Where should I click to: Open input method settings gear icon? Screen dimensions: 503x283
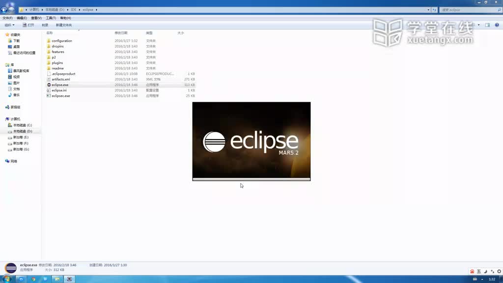pyautogui.click(x=499, y=271)
